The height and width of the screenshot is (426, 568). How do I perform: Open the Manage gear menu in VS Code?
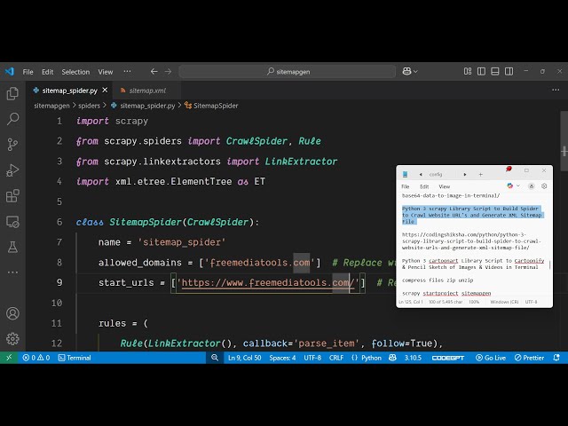click(x=12, y=339)
